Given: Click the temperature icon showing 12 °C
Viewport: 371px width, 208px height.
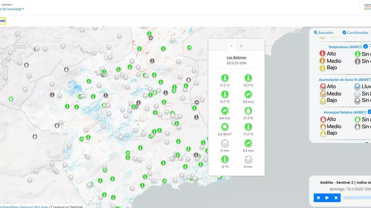Looking at the screenshot, I should (x=225, y=159).
